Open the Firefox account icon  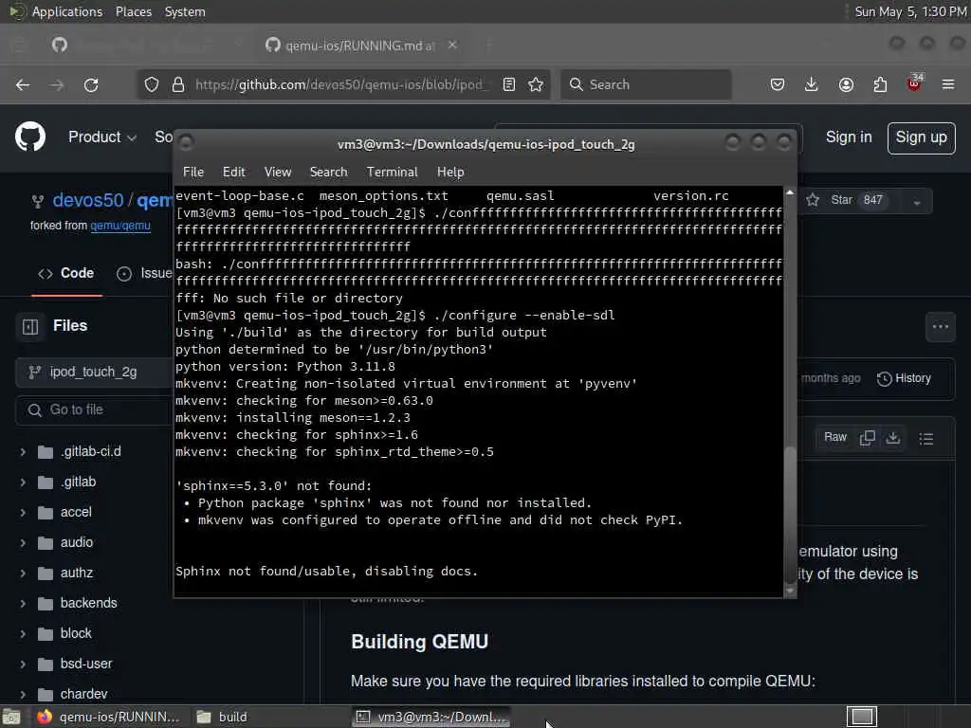(x=846, y=84)
